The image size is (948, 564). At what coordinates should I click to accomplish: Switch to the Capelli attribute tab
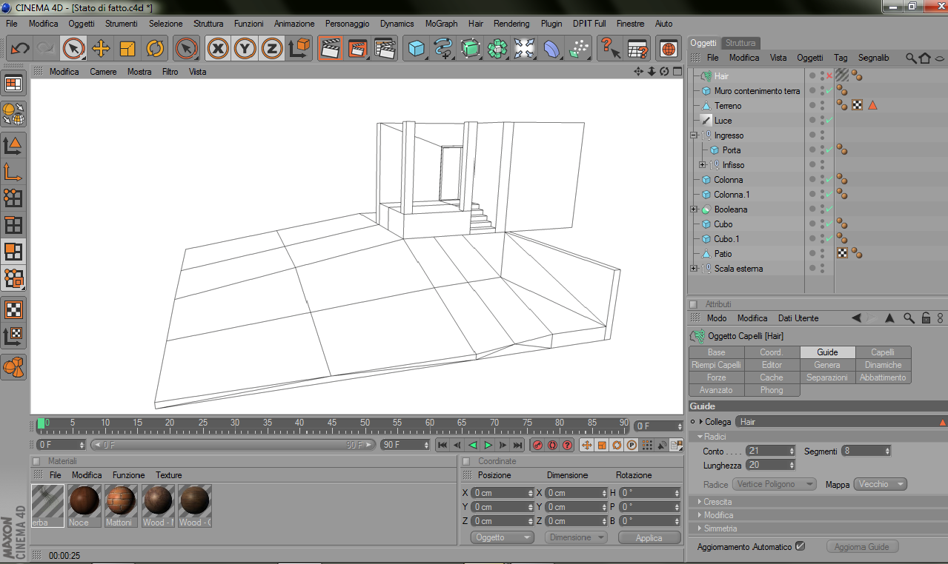(882, 352)
